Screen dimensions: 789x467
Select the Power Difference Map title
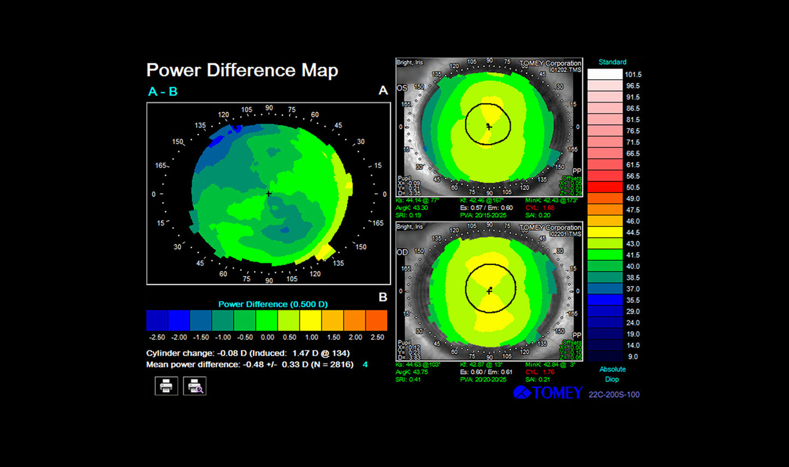[242, 70]
